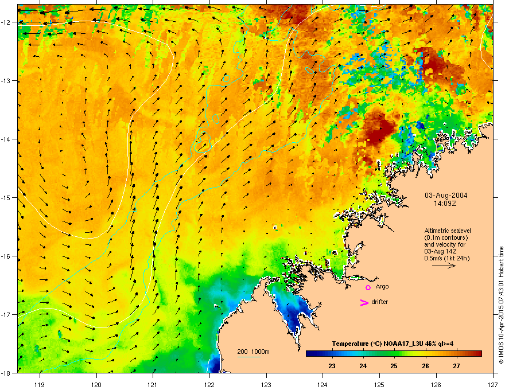This screenshot has height=390, width=505.
Task: Click the colorbar tick label 23
Action: pos(332,366)
